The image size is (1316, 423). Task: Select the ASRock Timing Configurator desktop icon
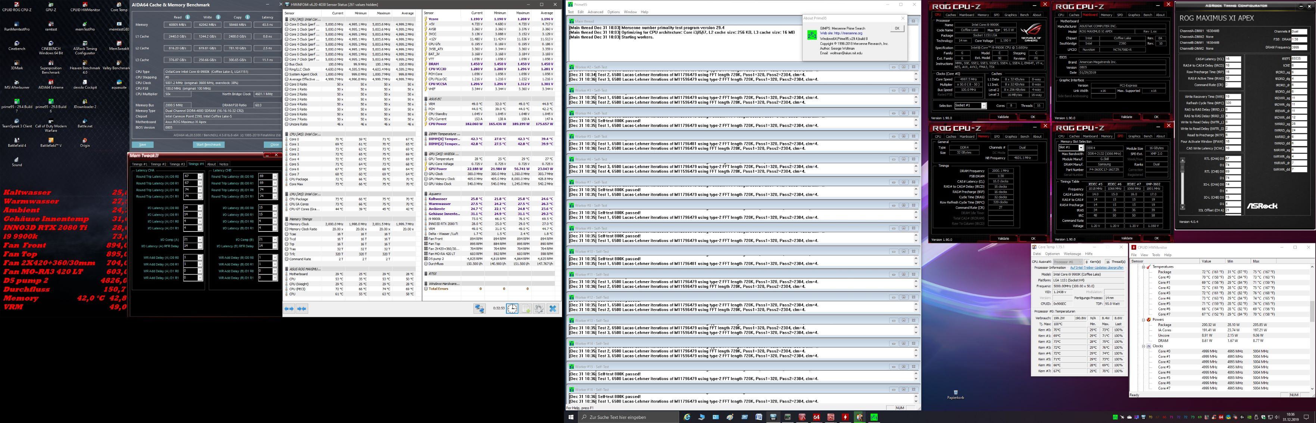click(85, 47)
